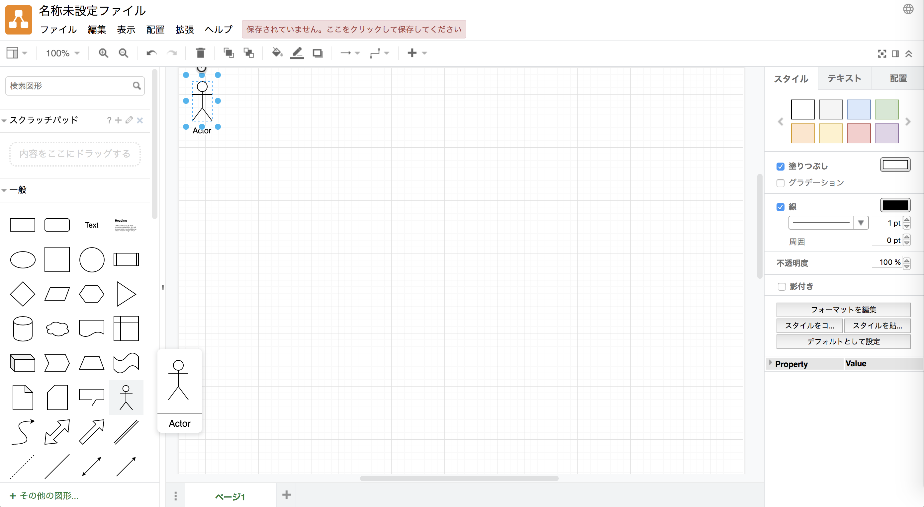Apply shadow from the toolbar icon
Screen dimensions: 924x507
pos(317,53)
